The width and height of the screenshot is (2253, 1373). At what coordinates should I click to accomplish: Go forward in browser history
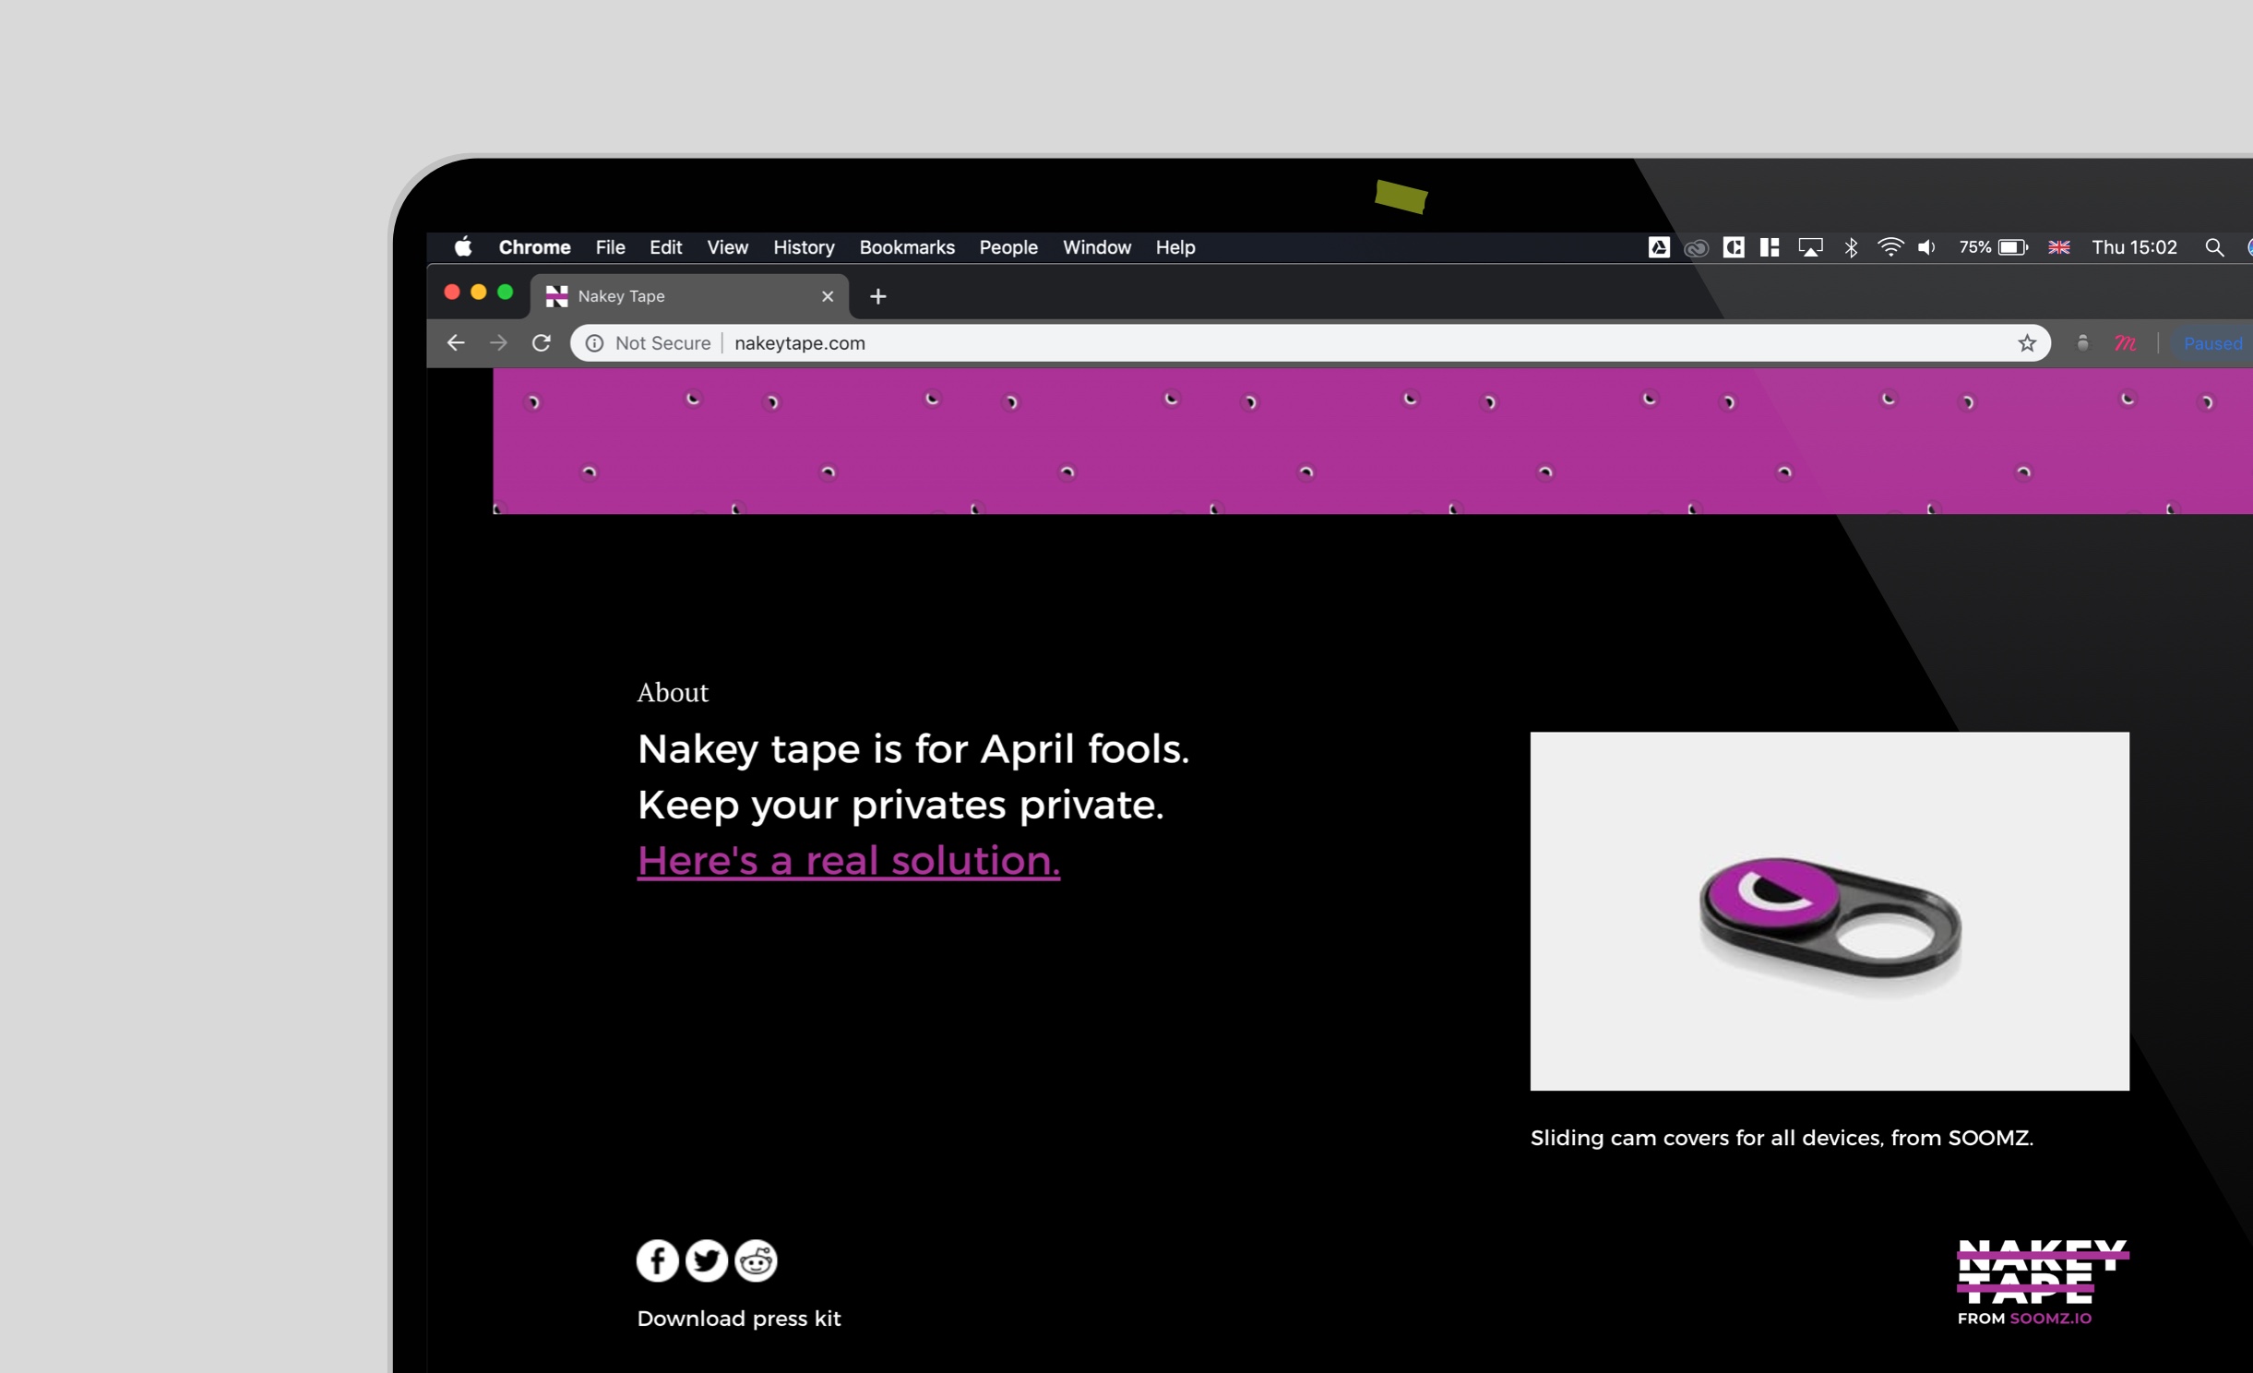tap(498, 343)
